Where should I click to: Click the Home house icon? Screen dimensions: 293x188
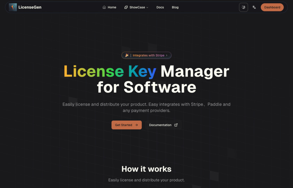point(104,7)
